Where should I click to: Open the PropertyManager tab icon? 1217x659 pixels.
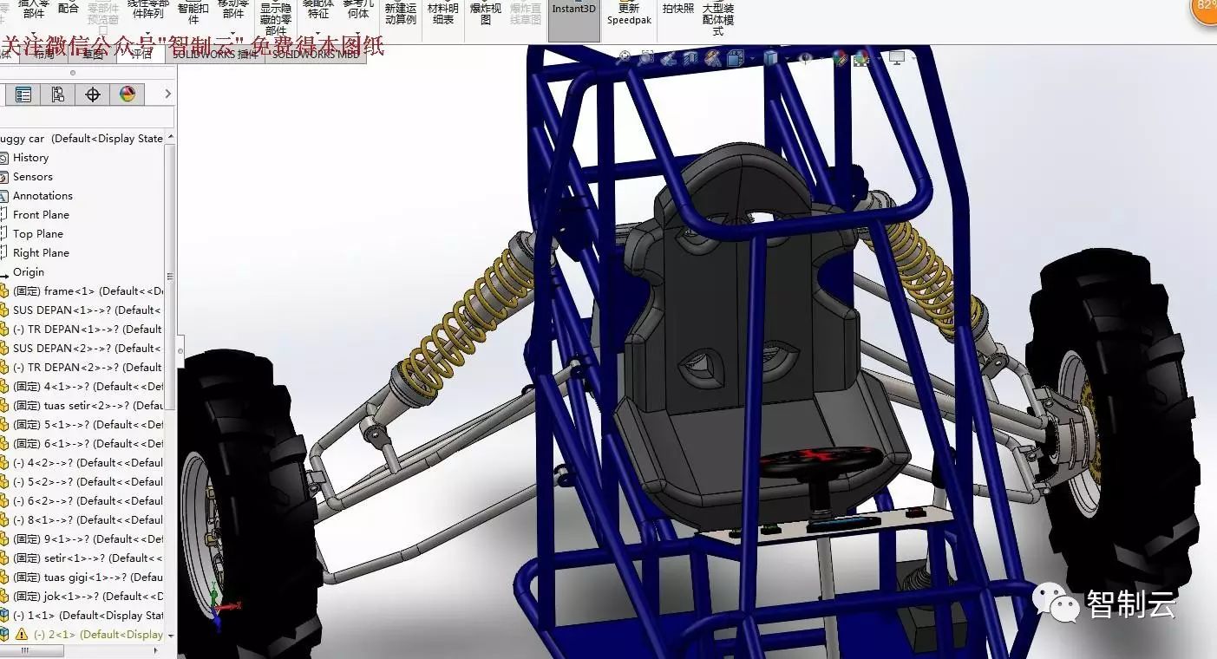[x=23, y=95]
